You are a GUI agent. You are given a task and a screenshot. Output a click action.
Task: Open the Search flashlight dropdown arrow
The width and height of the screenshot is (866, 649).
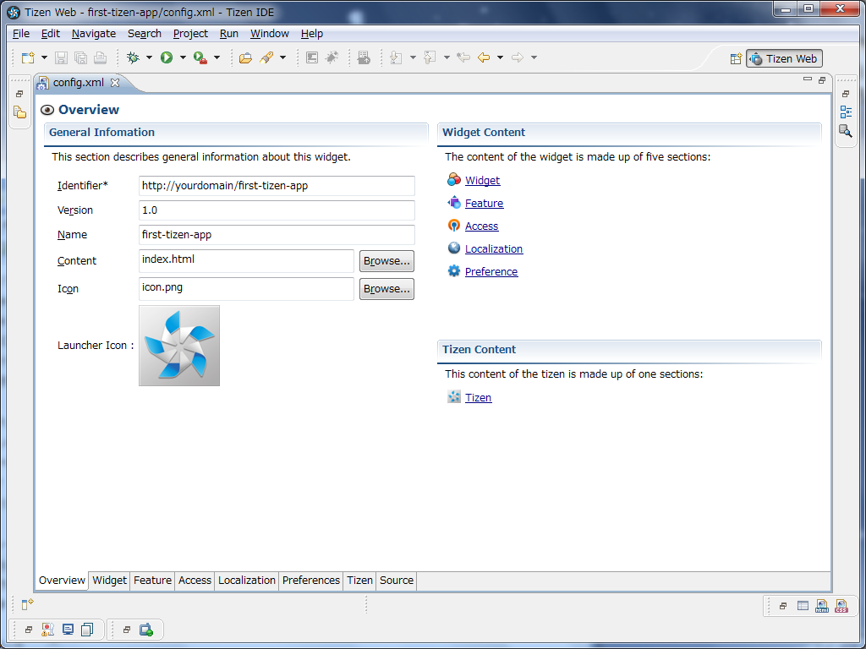[x=282, y=57]
